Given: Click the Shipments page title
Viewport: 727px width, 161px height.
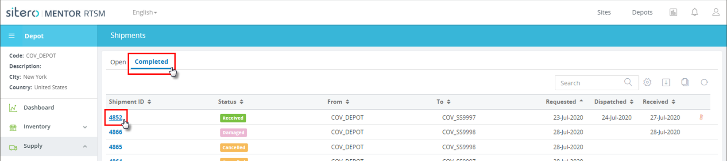Looking at the screenshot, I should tap(128, 35).
